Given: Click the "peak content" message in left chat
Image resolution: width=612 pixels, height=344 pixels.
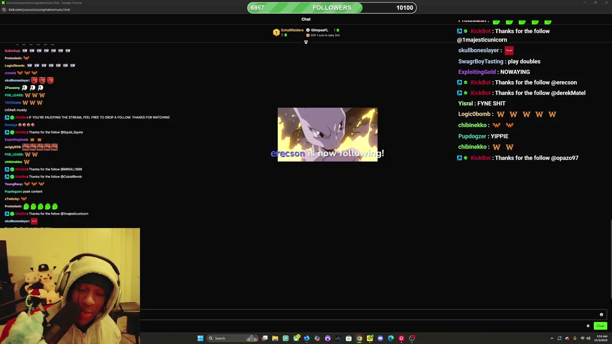Looking at the screenshot, I should click(x=33, y=192).
